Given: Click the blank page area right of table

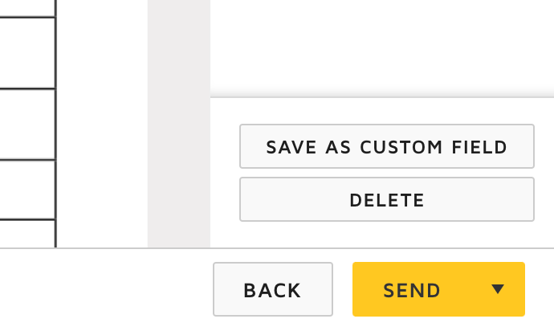Looking at the screenshot, I should [x=101, y=121].
